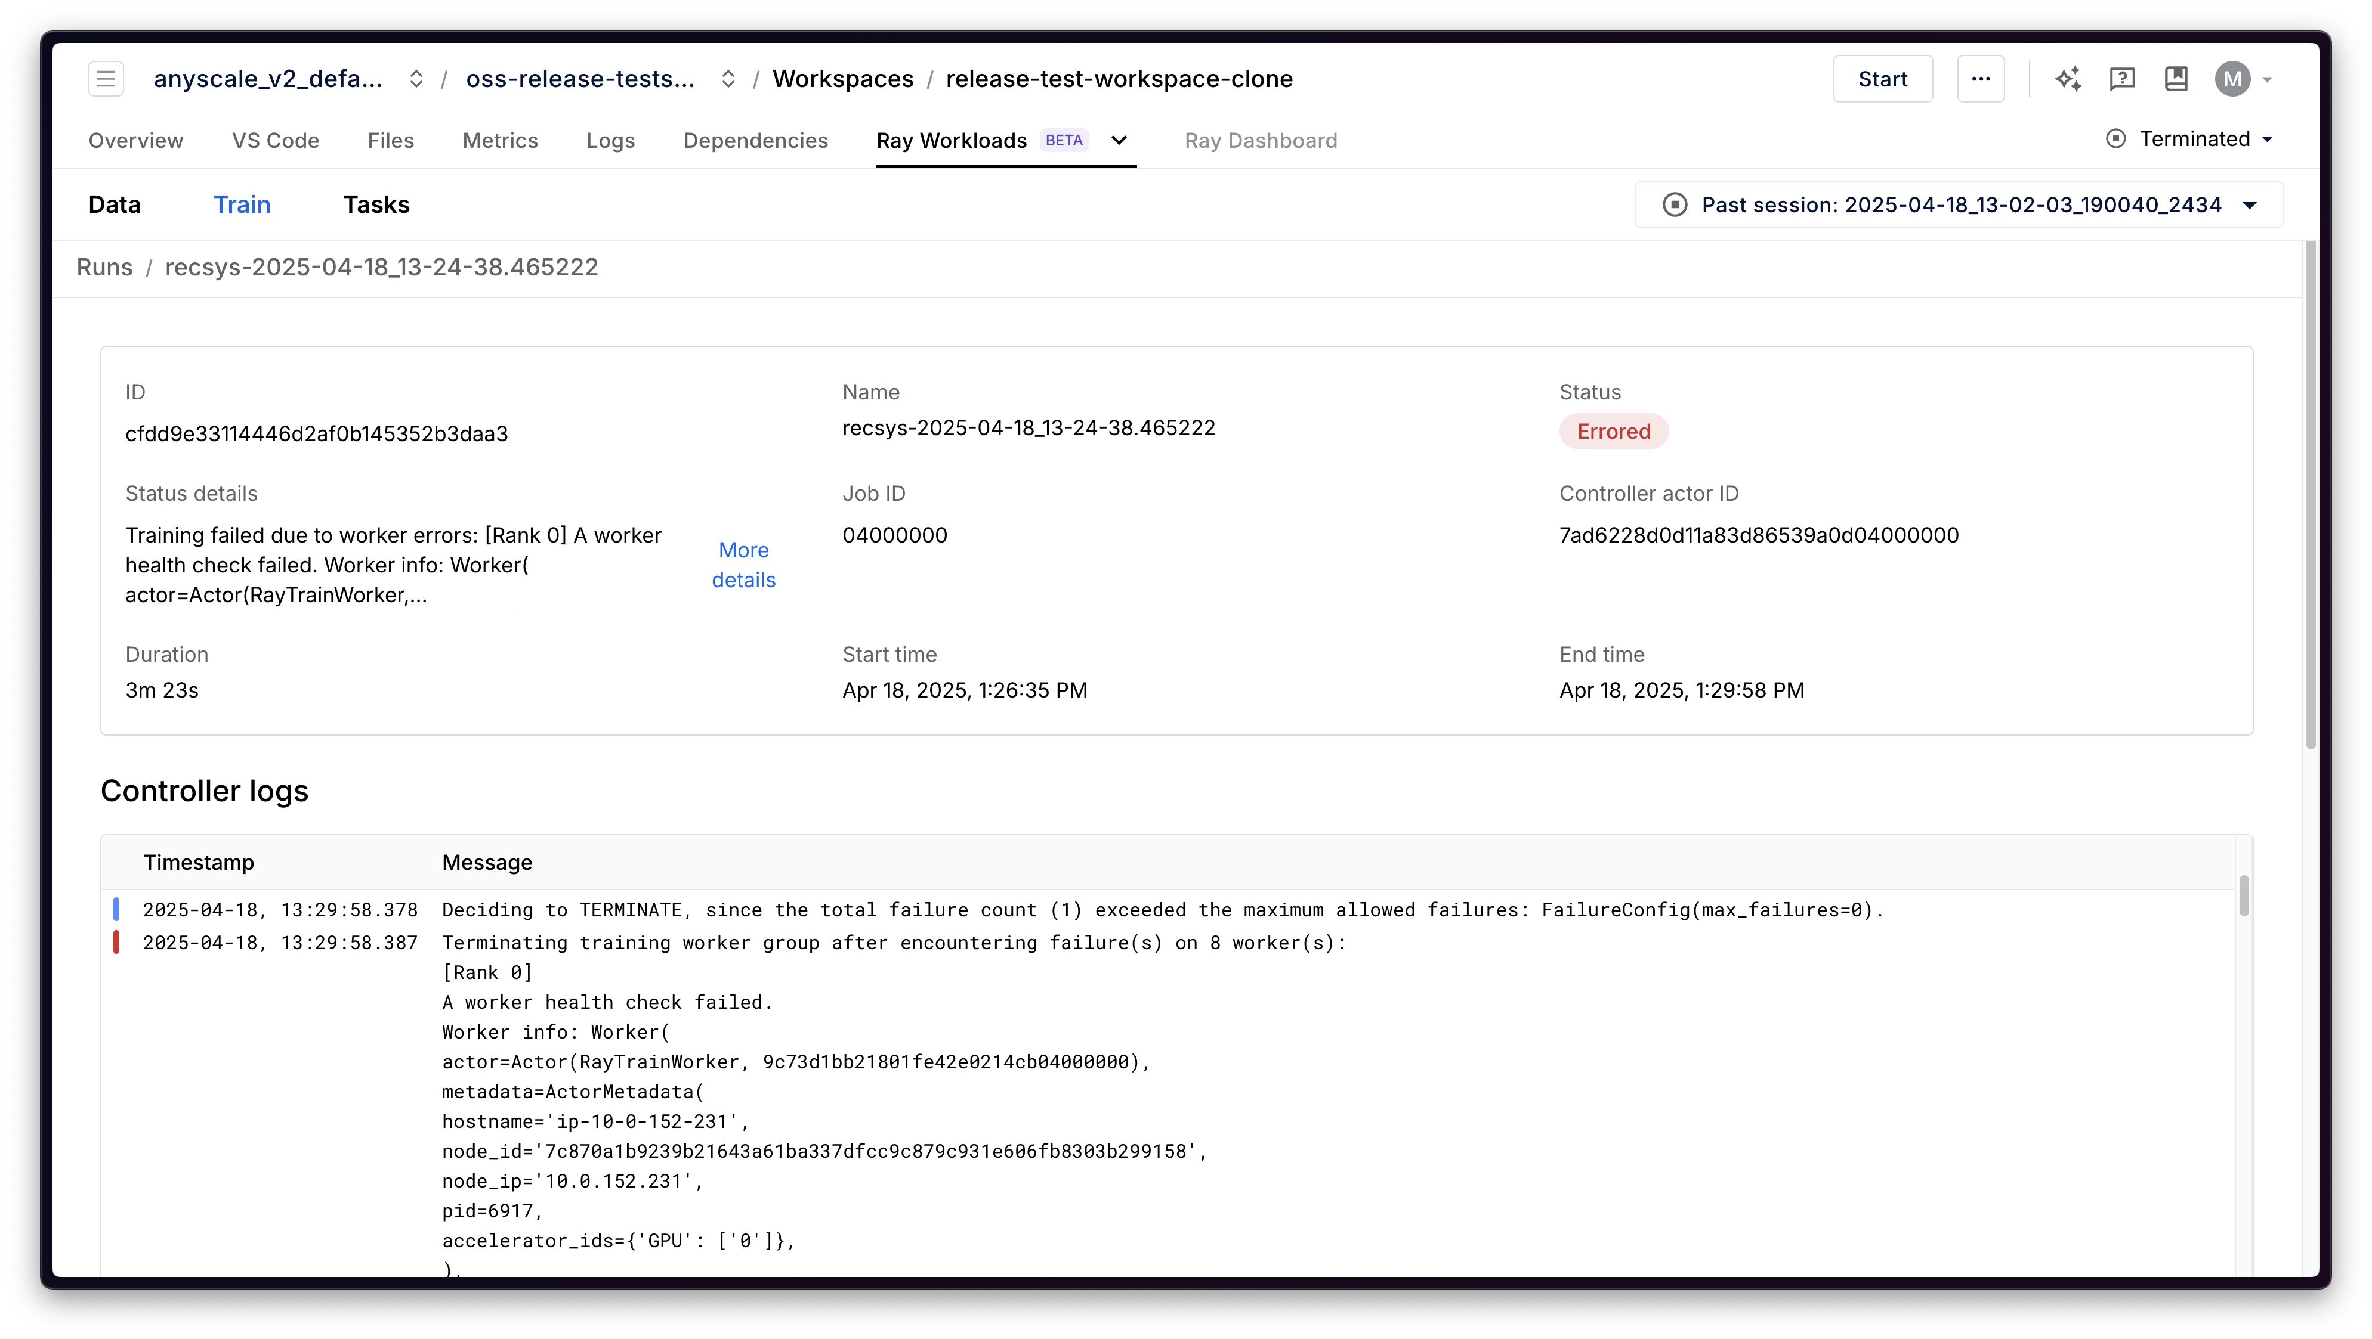Image resolution: width=2372 pixels, height=1339 pixels.
Task: Click the AI sparkle assistant icon
Action: pyautogui.click(x=2068, y=79)
